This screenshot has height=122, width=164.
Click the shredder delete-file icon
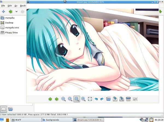pyautogui.click(x=128, y=99)
